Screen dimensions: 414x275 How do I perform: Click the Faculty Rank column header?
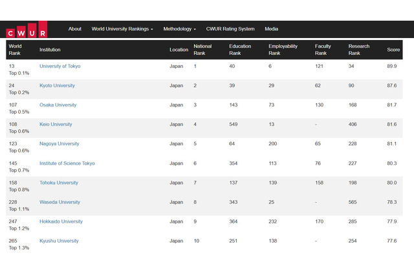pos(323,50)
